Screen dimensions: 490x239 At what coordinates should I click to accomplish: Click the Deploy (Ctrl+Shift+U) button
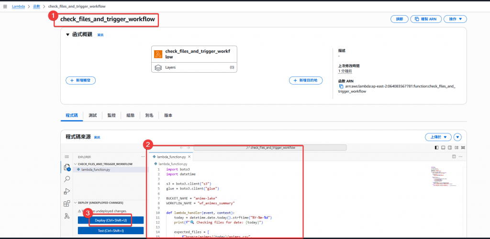[x=111, y=220]
